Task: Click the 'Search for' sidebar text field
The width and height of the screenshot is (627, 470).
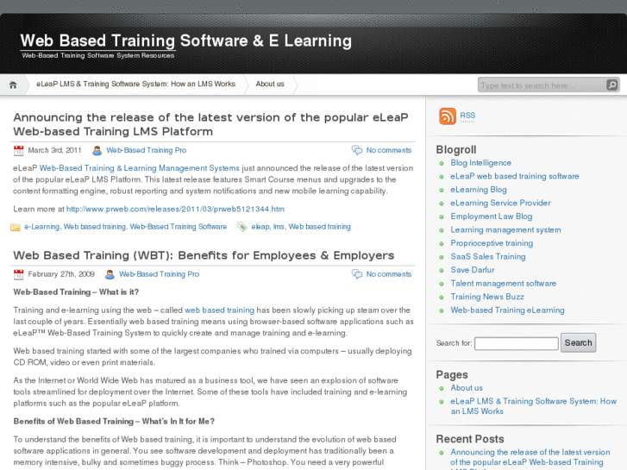Action: pyautogui.click(x=517, y=343)
